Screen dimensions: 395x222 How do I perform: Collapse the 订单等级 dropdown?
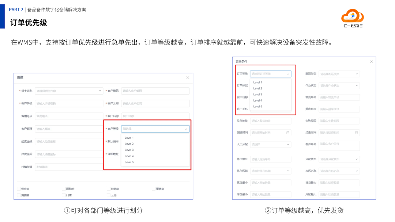point(288,74)
